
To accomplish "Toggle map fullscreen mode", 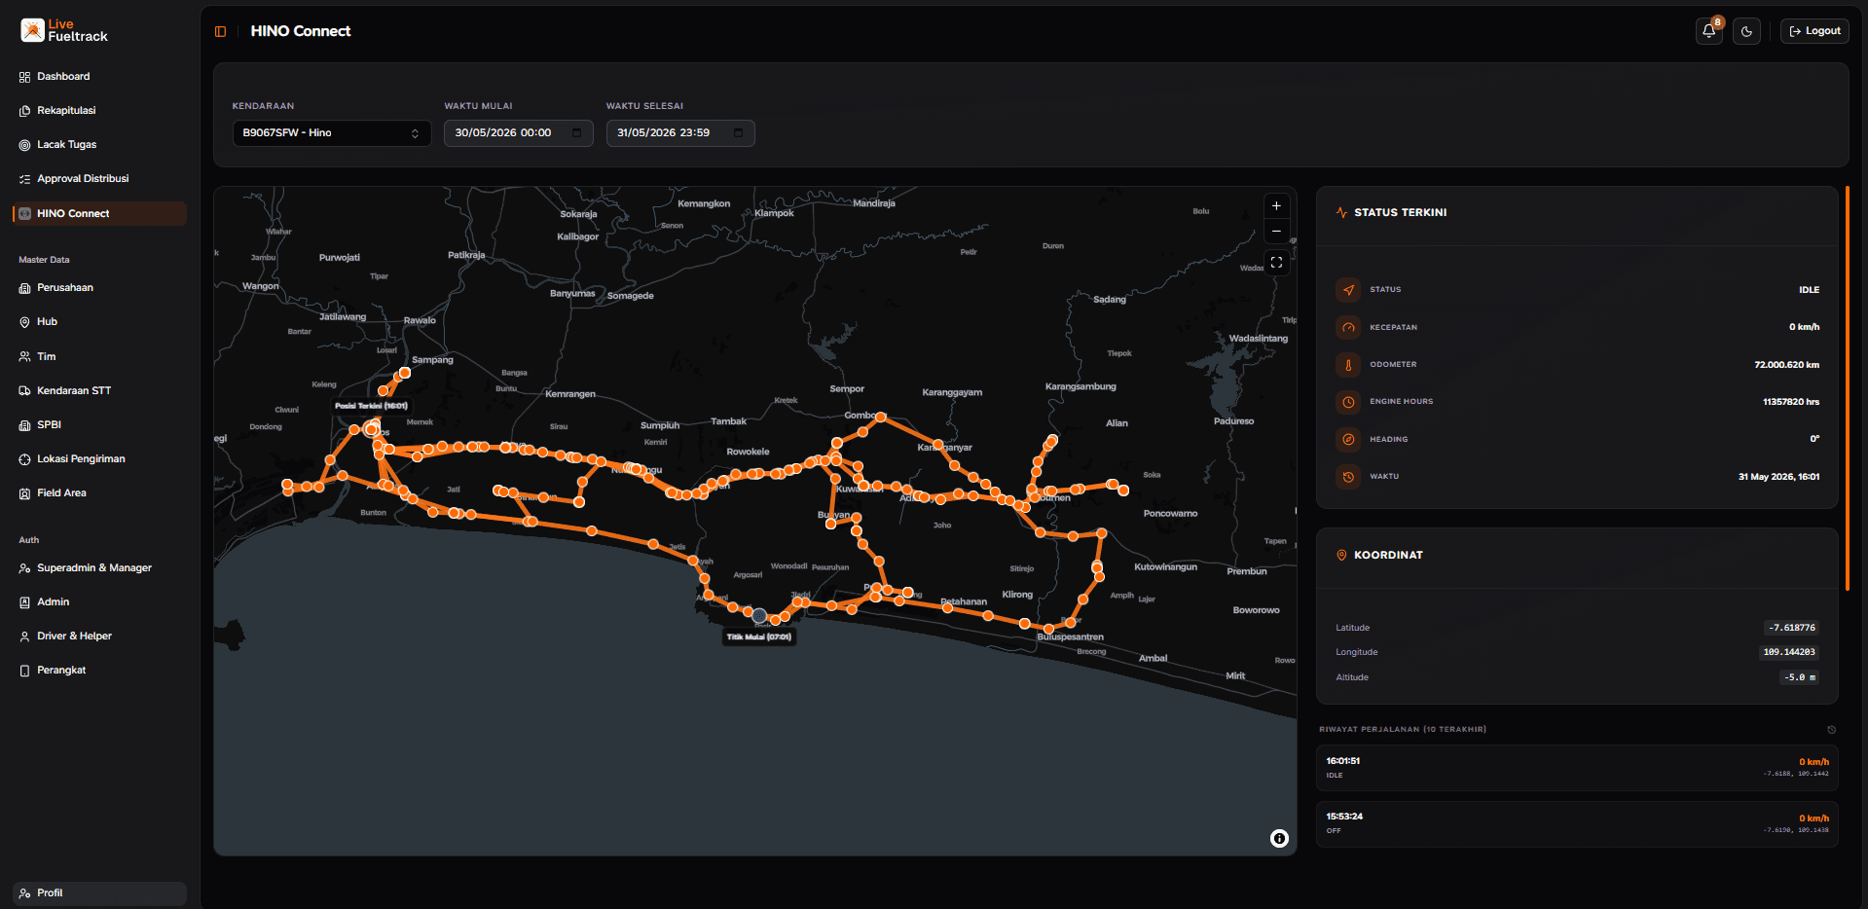I will 1276,263.
